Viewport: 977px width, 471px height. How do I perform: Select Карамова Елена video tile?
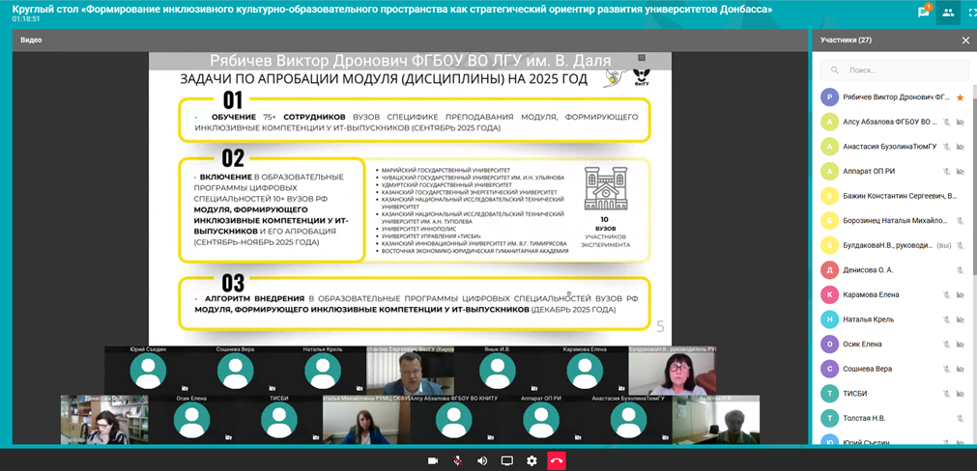pyautogui.click(x=585, y=371)
